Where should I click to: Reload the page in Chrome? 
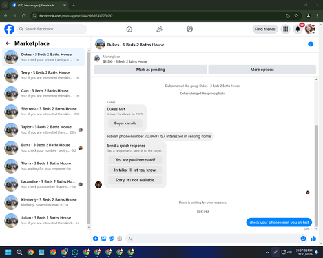[24, 16]
